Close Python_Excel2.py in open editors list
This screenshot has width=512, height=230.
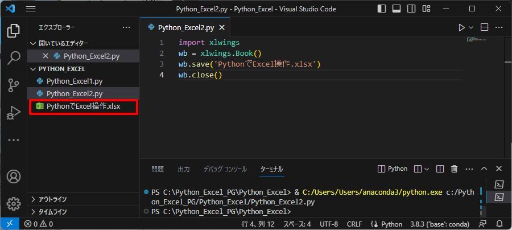click(46, 56)
